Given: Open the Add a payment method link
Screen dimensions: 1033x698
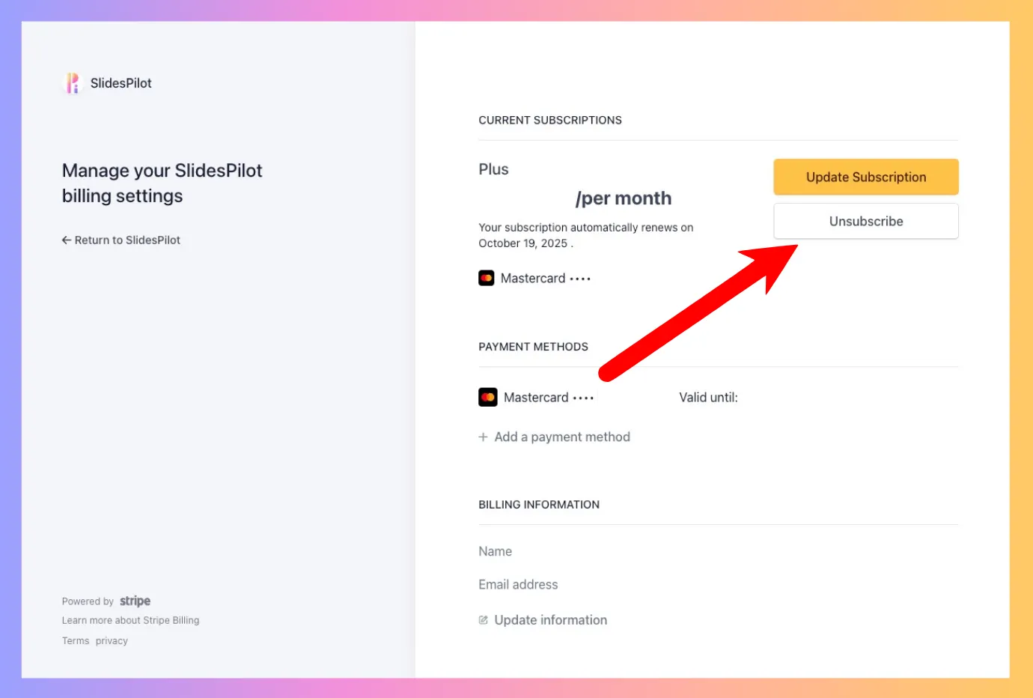Looking at the screenshot, I should pos(562,437).
